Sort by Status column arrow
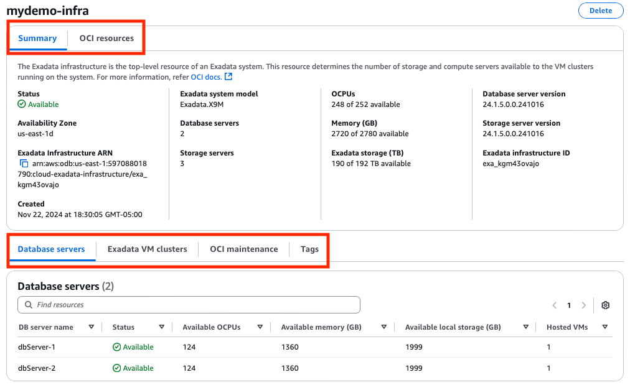This screenshot has height=390, width=630. click(x=161, y=327)
